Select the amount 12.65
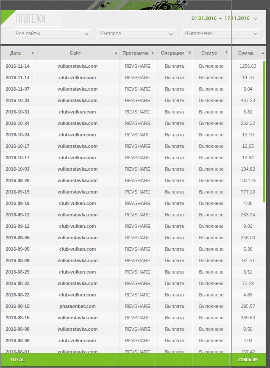The height and width of the screenshot is (368, 270). pos(248,146)
